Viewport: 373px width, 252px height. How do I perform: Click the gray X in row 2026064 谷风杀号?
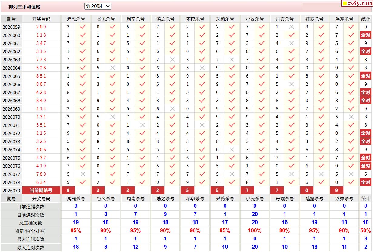coord(113,68)
